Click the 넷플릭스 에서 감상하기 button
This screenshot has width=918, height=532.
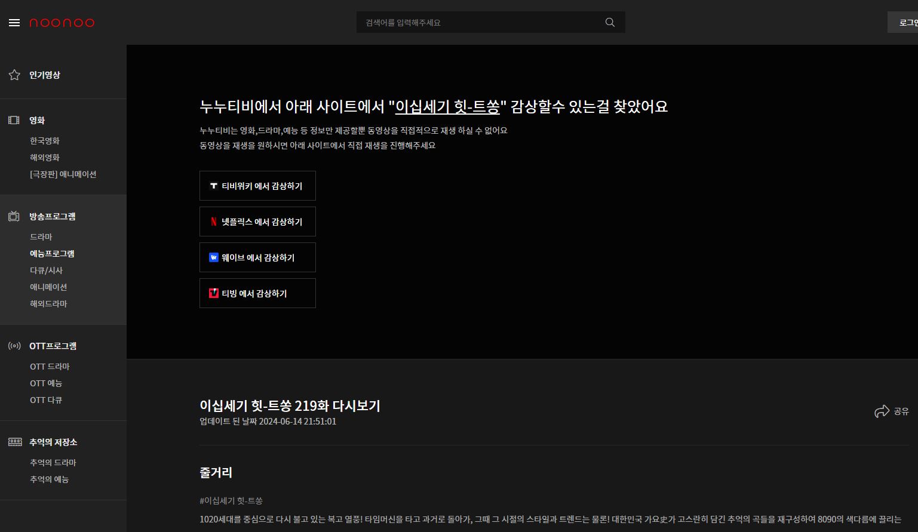(257, 222)
